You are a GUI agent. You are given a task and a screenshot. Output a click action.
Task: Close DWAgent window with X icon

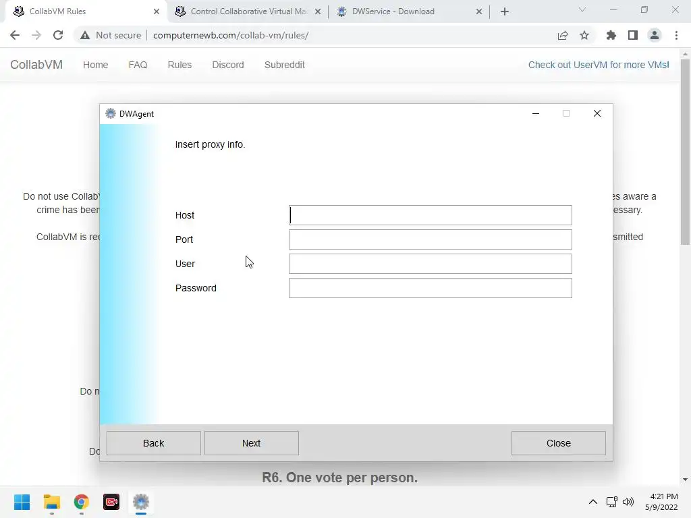point(597,113)
